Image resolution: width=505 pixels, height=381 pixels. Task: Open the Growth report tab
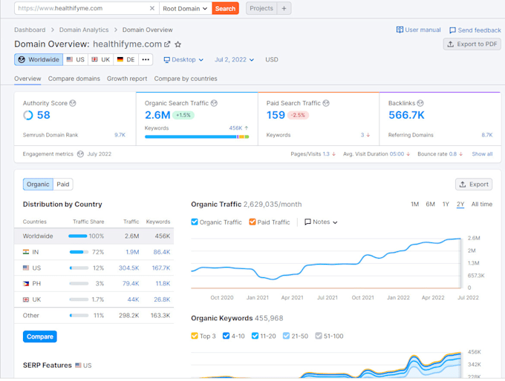click(127, 79)
